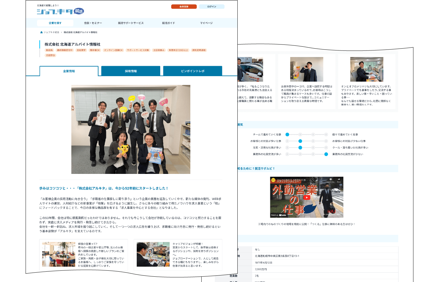This screenshot has width=439, height=282.
Task: Click the address 北海道札幌市中央区南2条西6丁目13-1
Action: [x=277, y=256]
